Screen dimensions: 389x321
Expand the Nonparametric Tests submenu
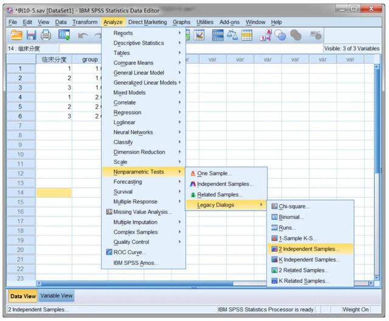coord(143,172)
